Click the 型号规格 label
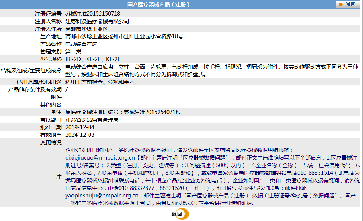The image size is (363, 221). (51, 59)
